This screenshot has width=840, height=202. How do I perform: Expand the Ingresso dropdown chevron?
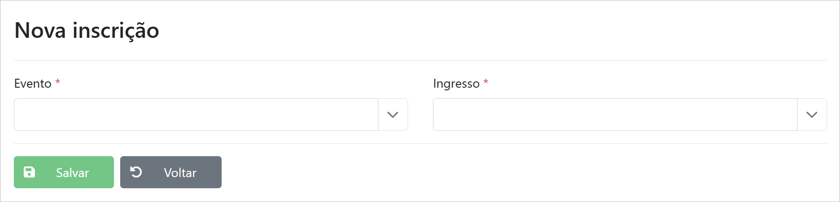point(811,115)
